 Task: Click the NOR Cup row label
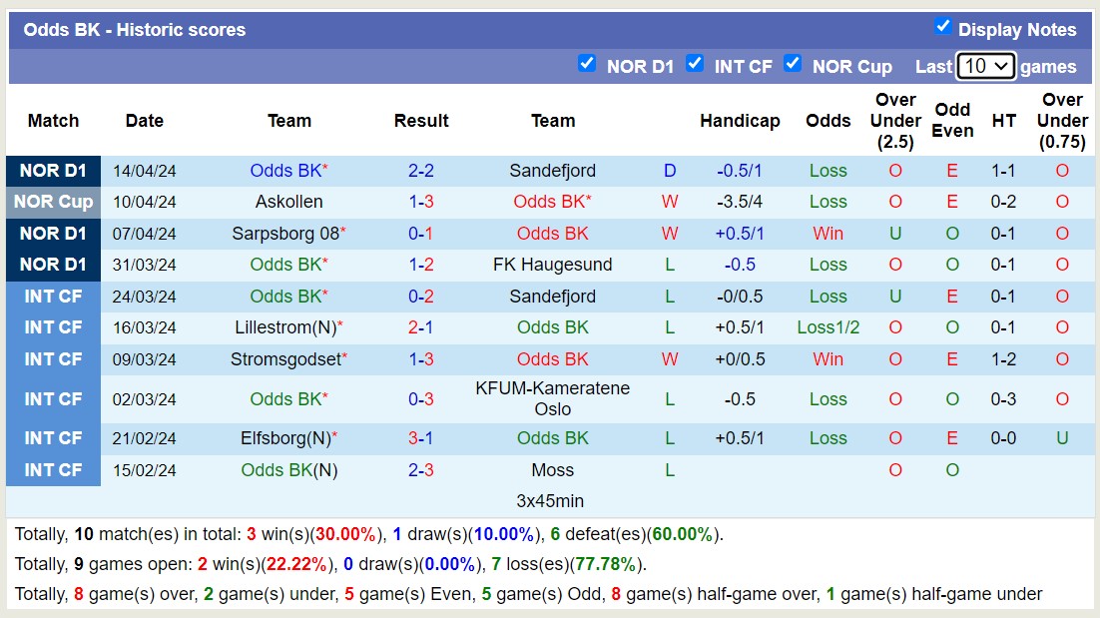tap(53, 201)
